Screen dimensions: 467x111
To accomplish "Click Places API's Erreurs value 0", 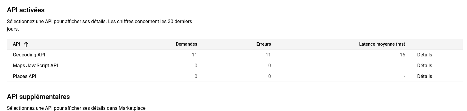I will 270,76.
